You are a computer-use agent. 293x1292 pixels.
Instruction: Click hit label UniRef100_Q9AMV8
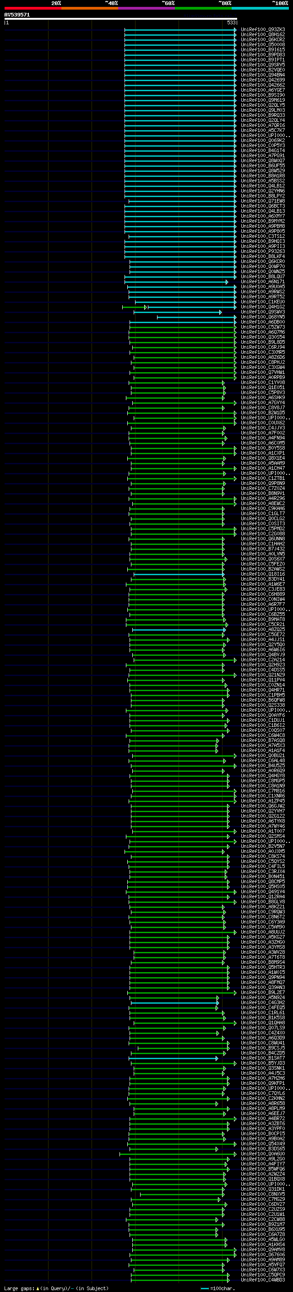click(263, 1250)
